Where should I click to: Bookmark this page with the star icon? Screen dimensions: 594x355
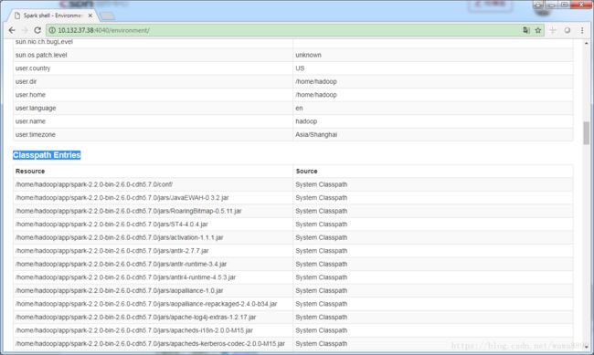(538, 30)
